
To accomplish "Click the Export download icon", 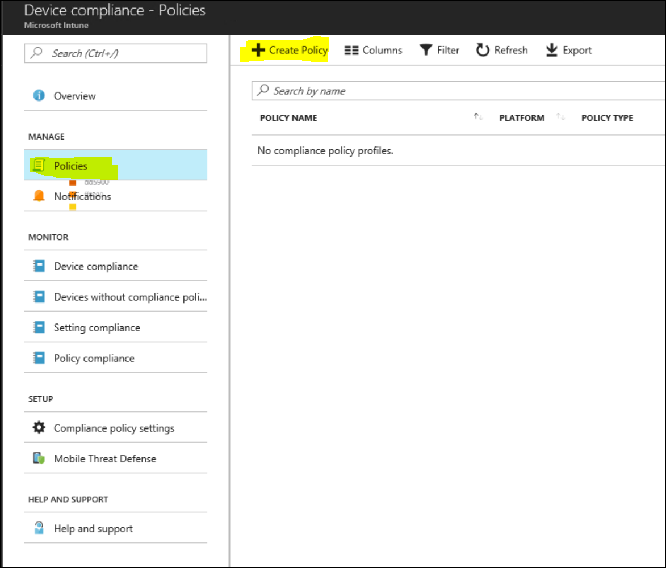I will (x=551, y=50).
